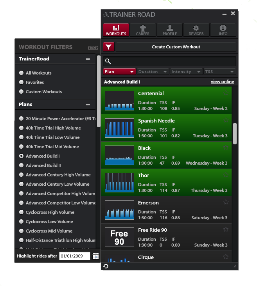Open the Spanish Needle graph thumbnail
Viewport: 257px width, 286px height.
[119, 128]
